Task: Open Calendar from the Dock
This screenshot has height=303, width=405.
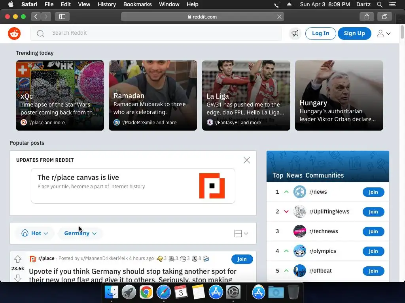Action: tap(181, 292)
